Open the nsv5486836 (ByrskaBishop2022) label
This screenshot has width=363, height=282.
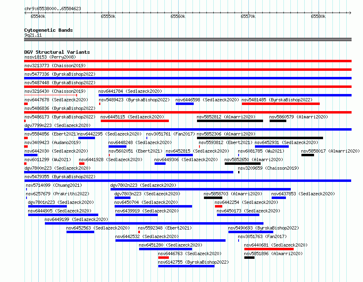tap(60, 108)
